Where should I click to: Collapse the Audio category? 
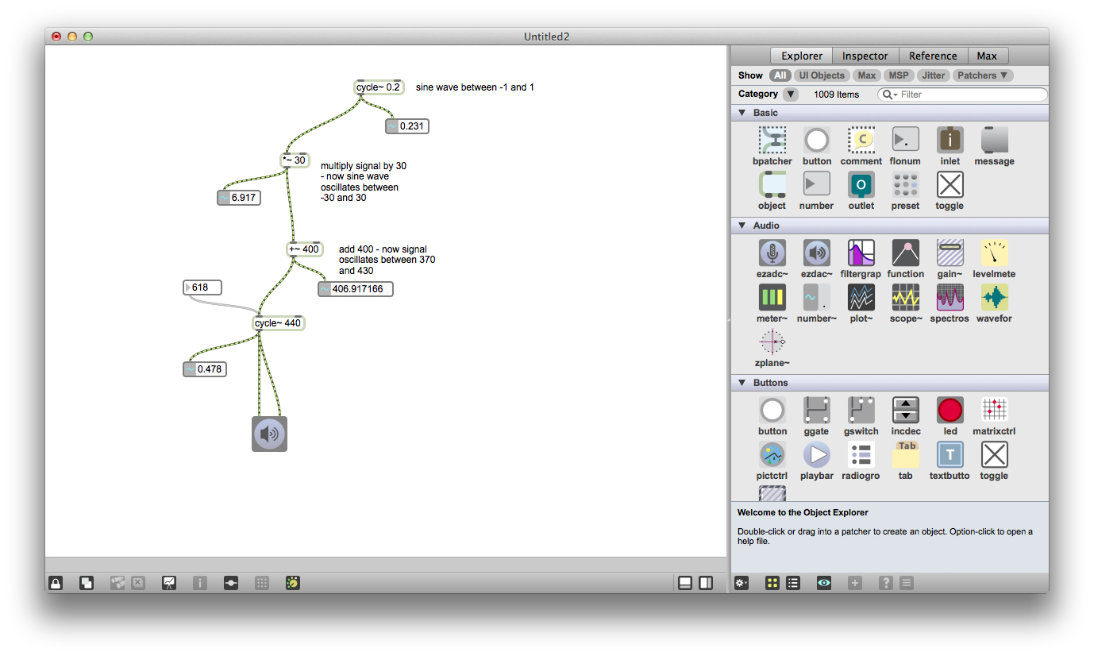point(742,226)
